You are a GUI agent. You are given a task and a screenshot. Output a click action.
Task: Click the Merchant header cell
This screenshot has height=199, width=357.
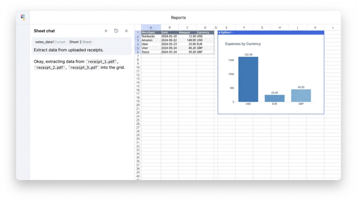151,33
